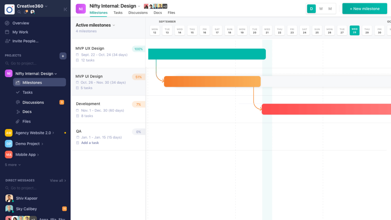
Task: Switch timeline to Week view
Action: [321, 9]
